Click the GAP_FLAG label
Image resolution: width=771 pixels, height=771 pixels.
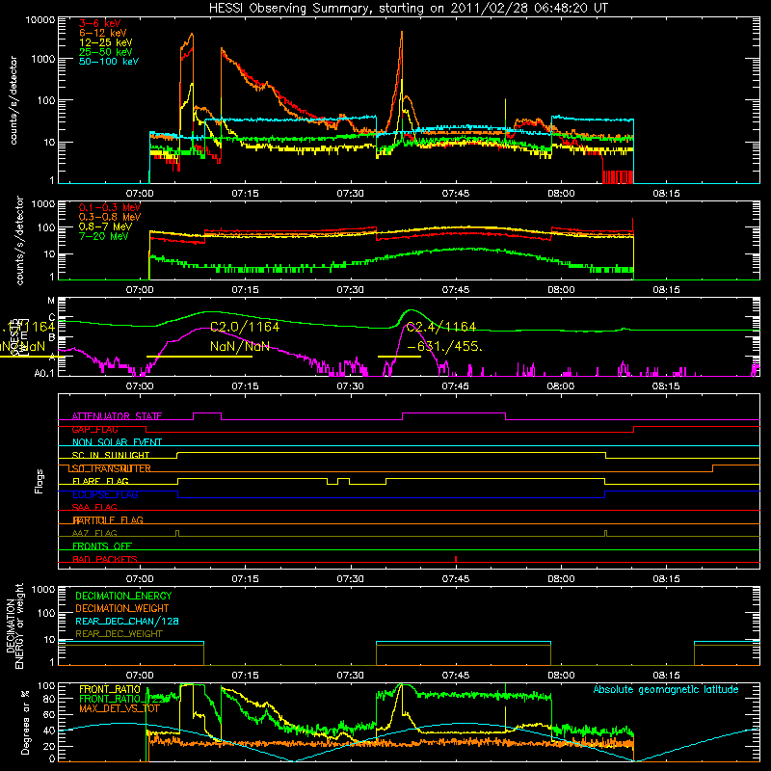click(94, 429)
